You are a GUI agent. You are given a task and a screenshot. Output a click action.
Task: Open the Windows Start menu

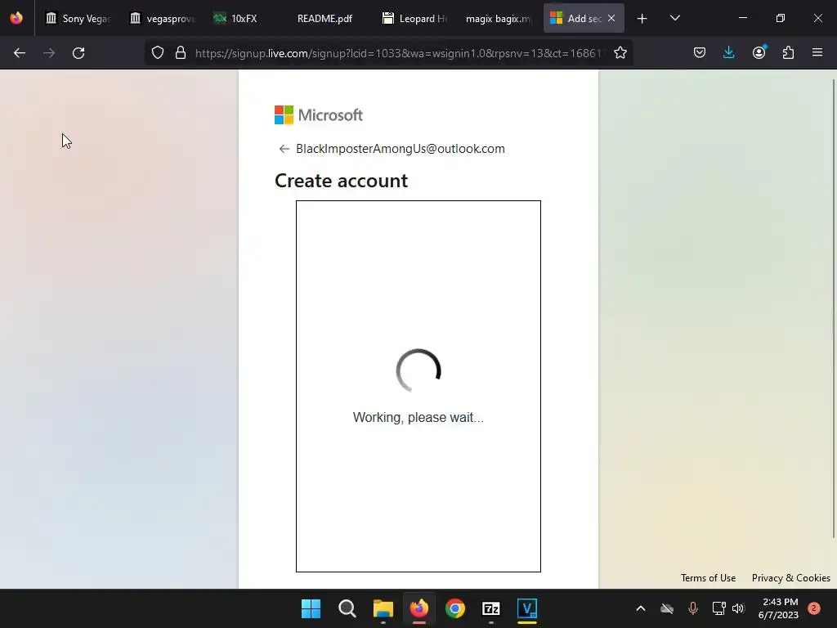(311, 608)
